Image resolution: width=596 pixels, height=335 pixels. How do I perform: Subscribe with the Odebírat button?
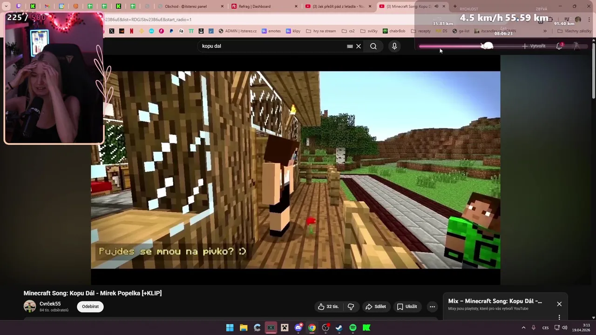(90, 307)
